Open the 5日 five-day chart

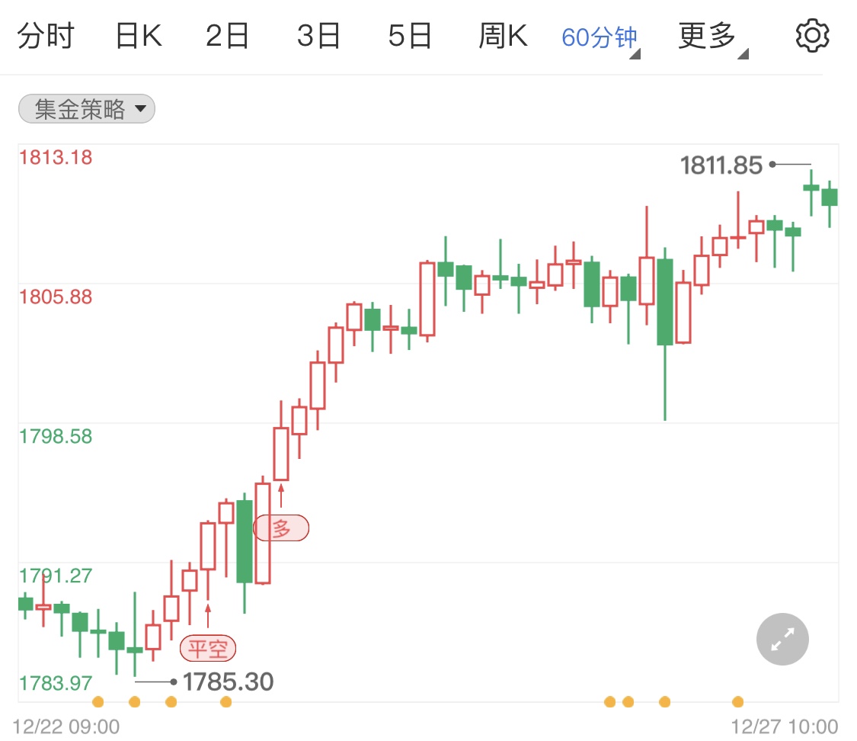[x=409, y=34]
